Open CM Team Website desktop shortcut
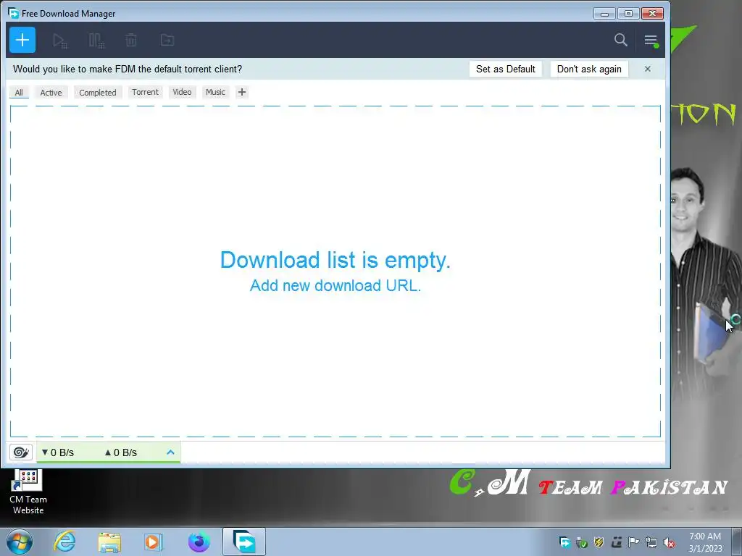This screenshot has height=556, width=742. pyautogui.click(x=28, y=492)
